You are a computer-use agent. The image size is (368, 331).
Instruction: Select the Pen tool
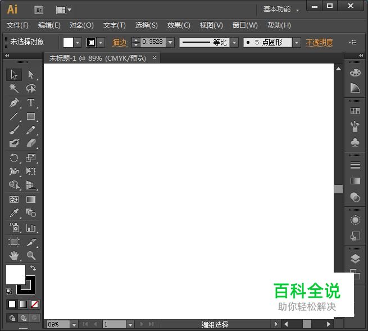[14, 103]
